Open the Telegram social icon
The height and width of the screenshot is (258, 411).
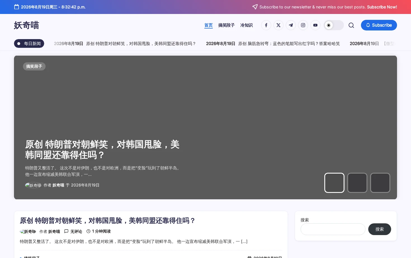[x=291, y=25]
